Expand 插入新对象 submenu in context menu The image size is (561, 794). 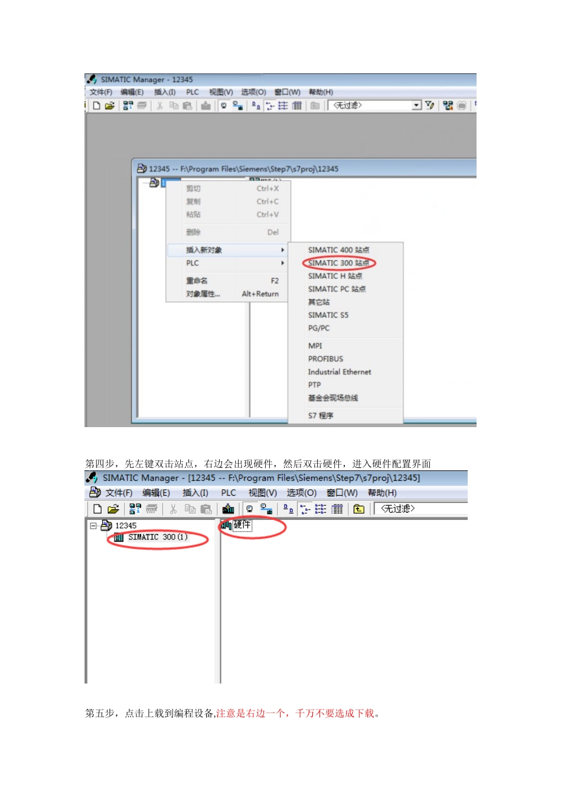[227, 250]
